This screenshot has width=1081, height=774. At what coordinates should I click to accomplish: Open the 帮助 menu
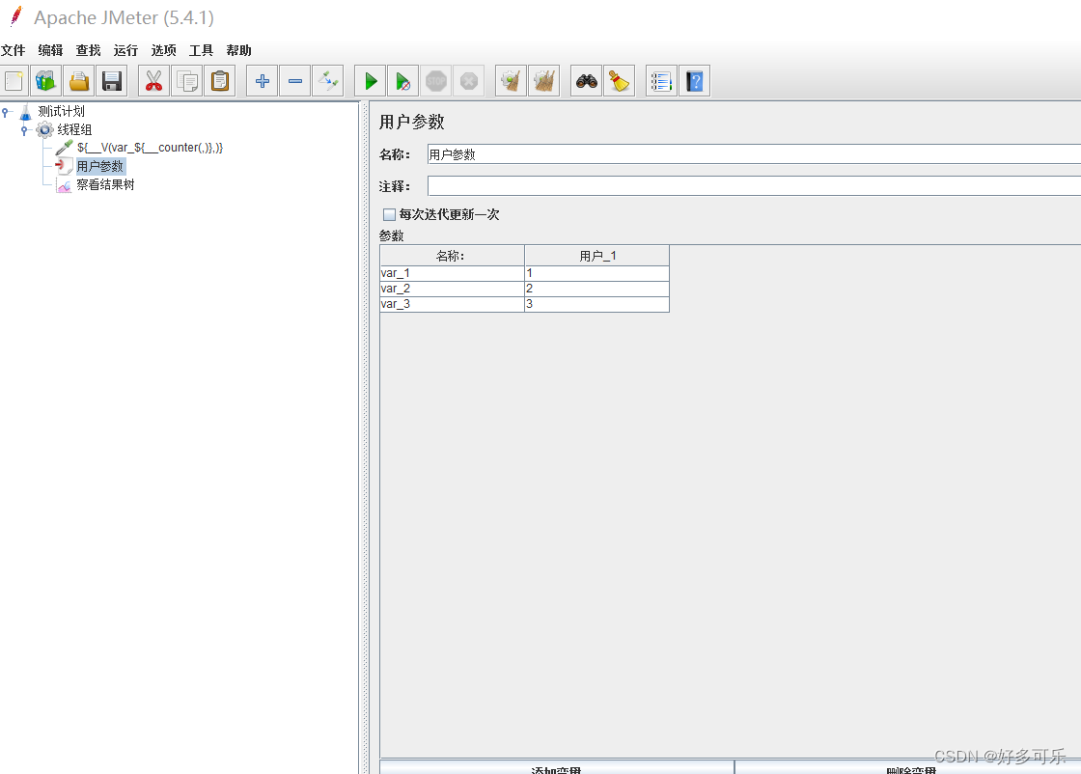click(238, 50)
